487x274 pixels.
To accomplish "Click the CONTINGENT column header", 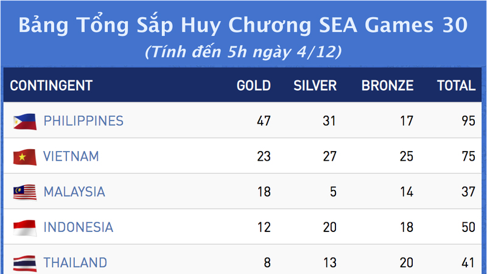I will pyautogui.click(x=51, y=85).
